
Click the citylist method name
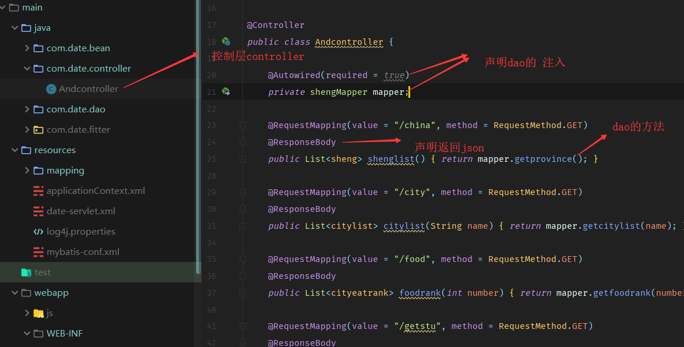tap(404, 226)
